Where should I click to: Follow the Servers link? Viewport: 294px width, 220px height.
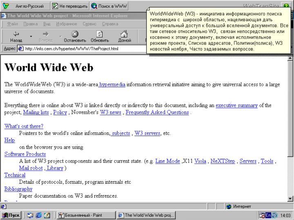248,161
